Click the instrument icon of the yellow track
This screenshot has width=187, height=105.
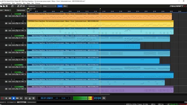pyautogui.click(x=6, y=23)
